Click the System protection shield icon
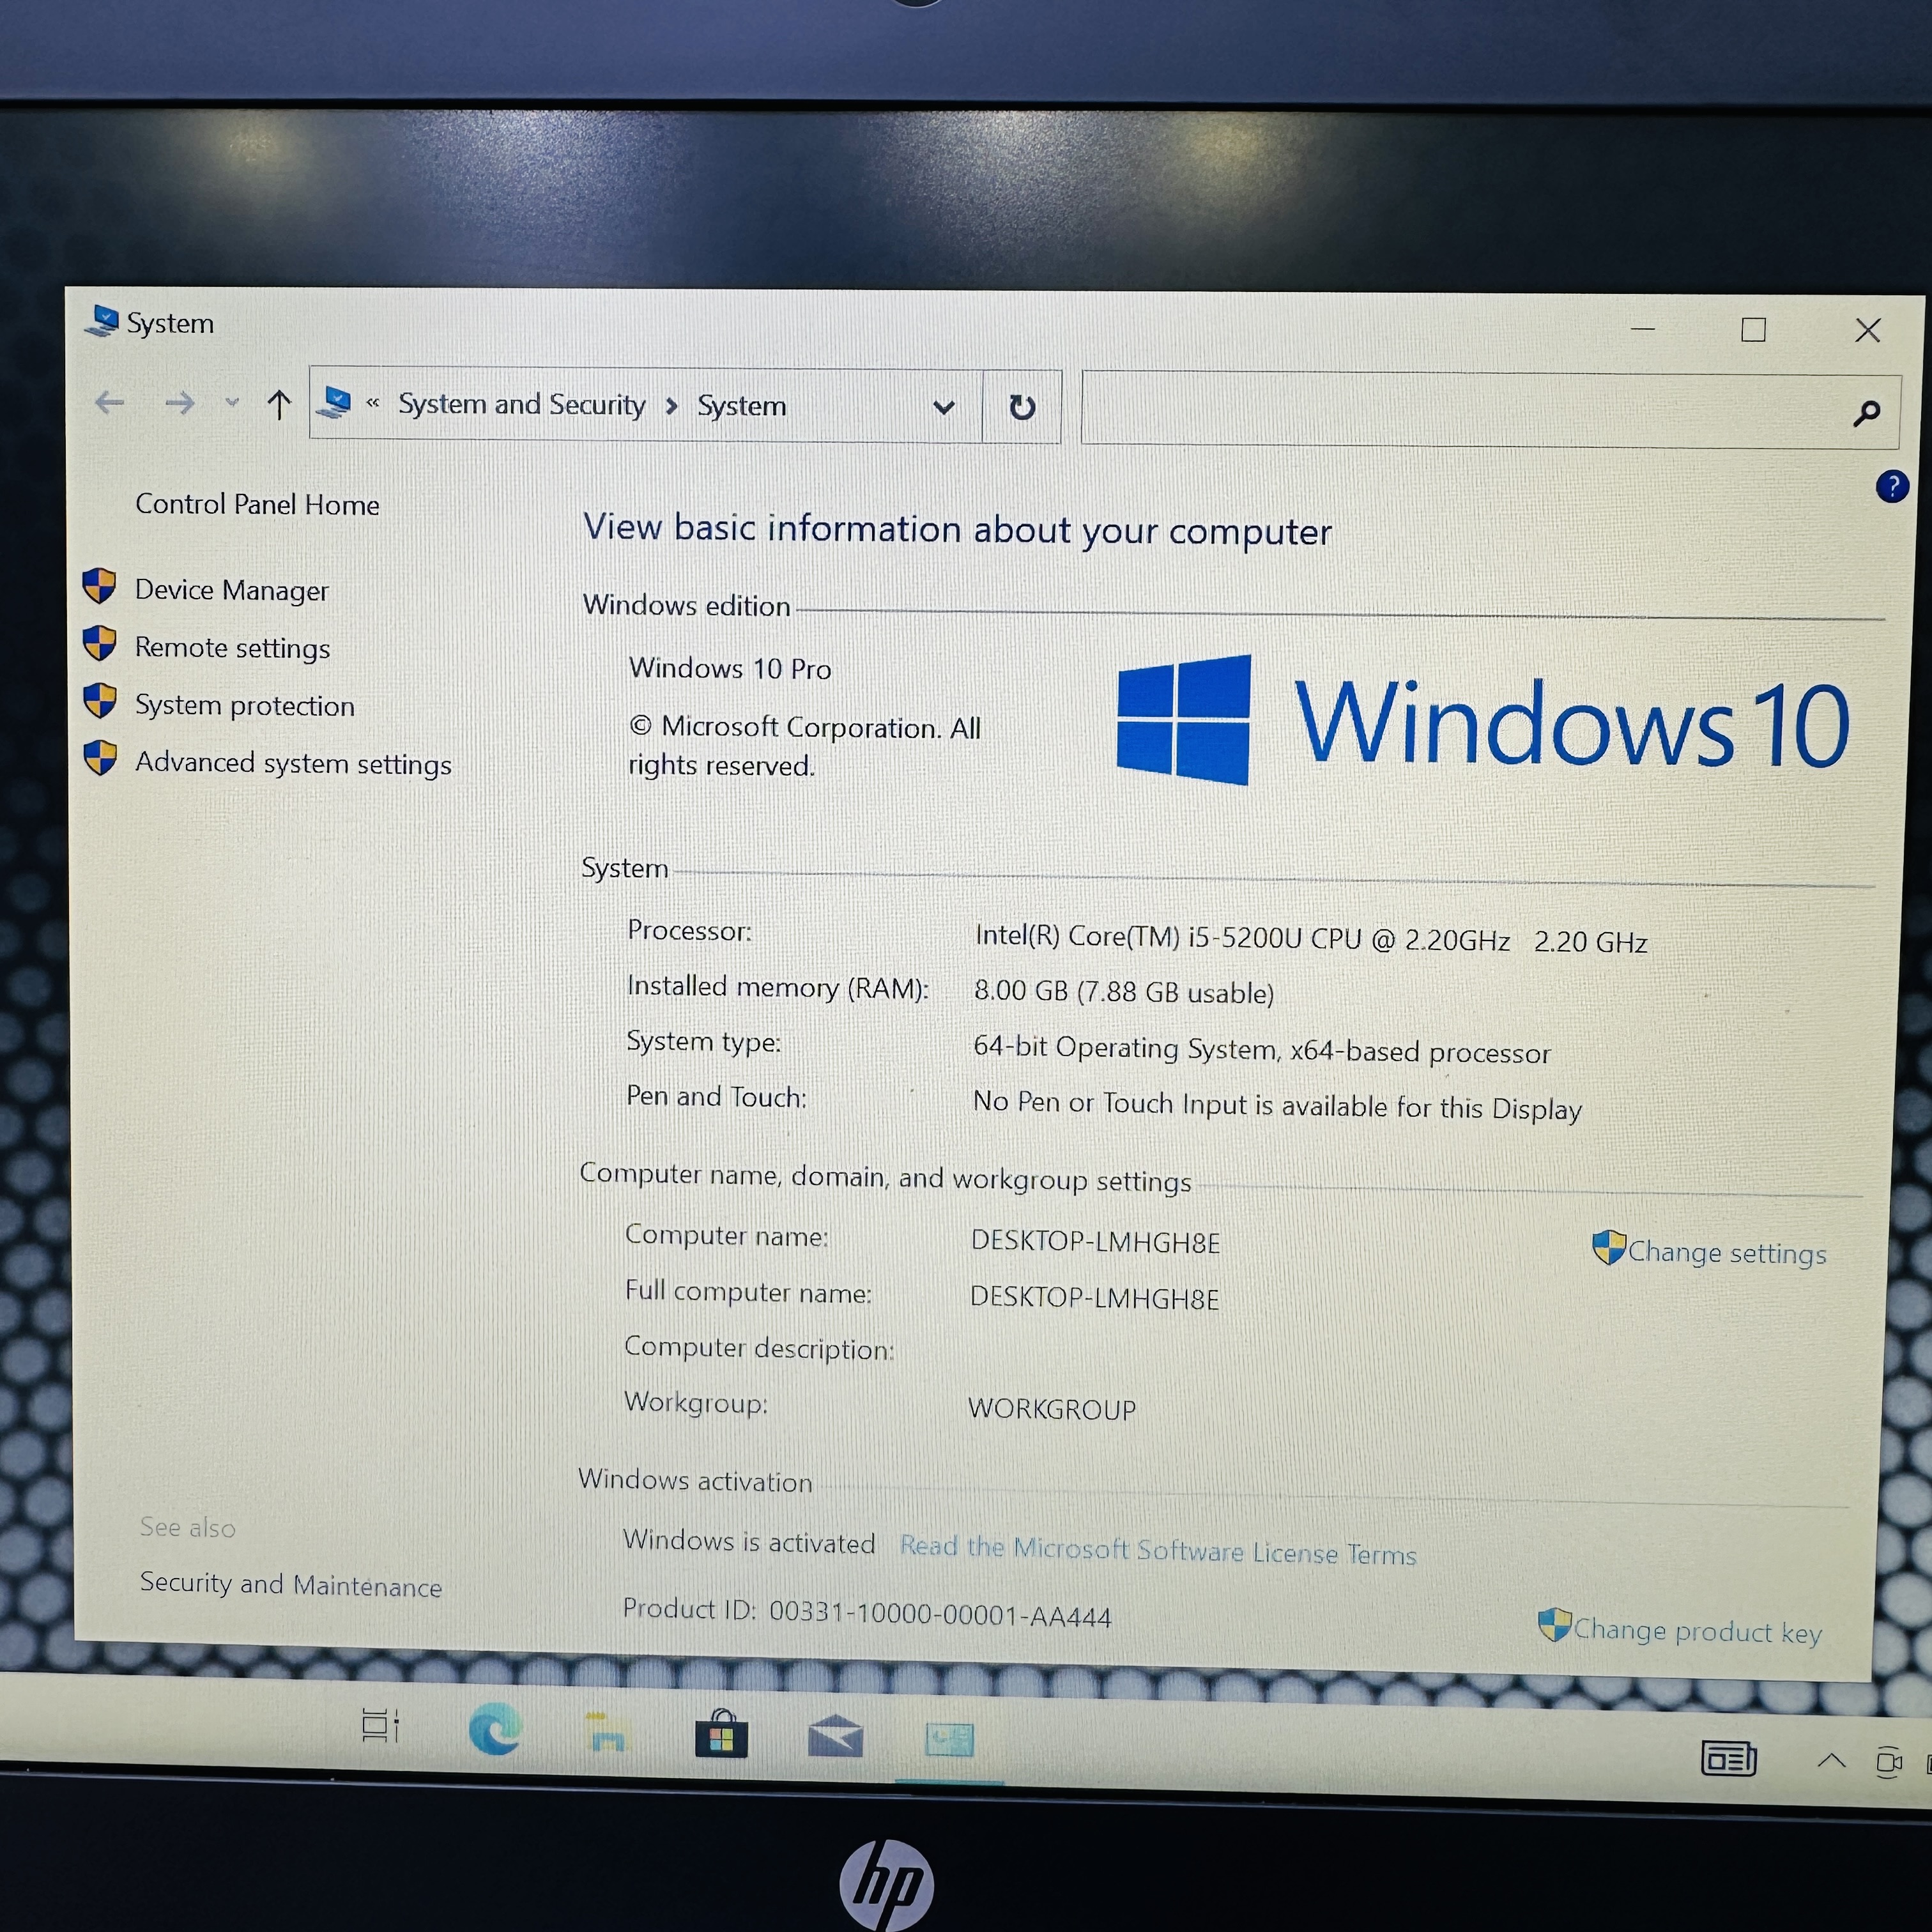Viewport: 1932px width, 1932px height. pyautogui.click(x=100, y=701)
